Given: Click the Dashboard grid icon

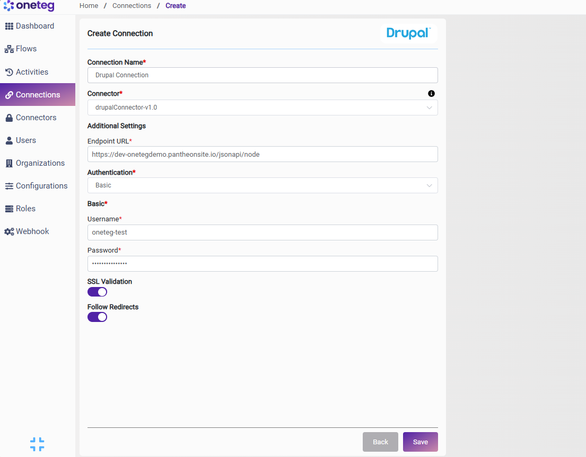Looking at the screenshot, I should [9, 26].
